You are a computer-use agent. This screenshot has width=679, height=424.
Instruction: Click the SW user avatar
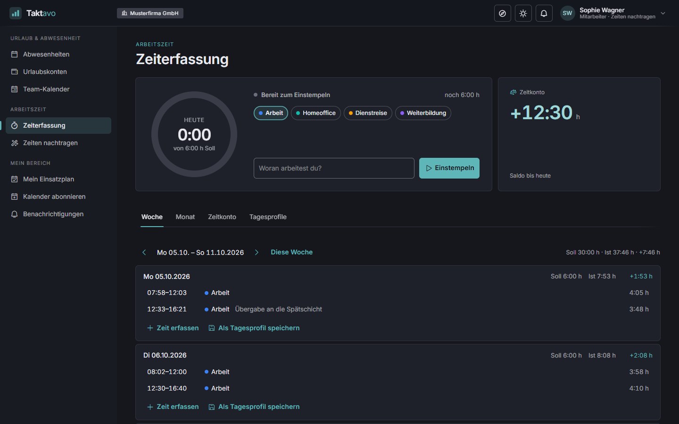pyautogui.click(x=568, y=13)
